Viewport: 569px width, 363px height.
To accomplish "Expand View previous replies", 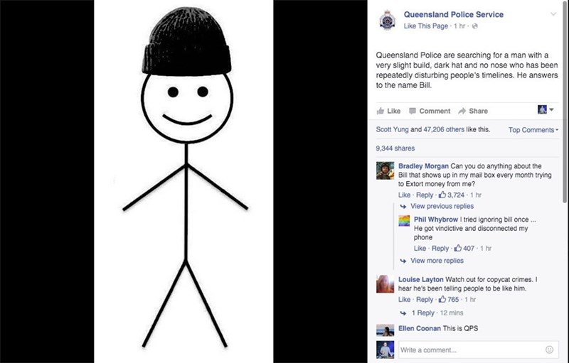I will (442, 206).
